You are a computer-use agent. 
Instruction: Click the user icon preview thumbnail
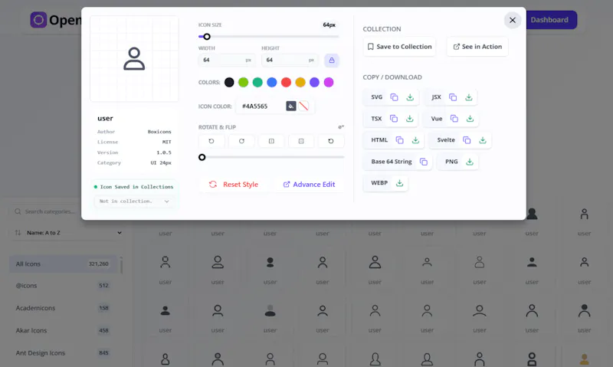(134, 59)
